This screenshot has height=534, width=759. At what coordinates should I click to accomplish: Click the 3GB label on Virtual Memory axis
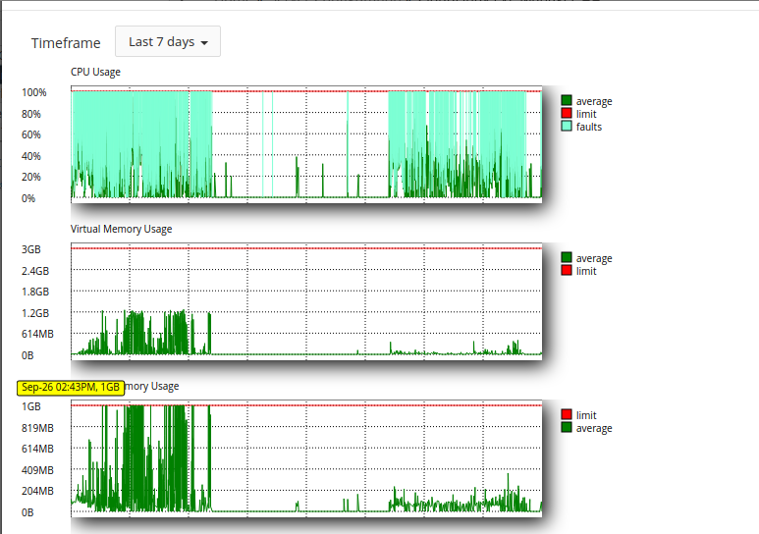[x=31, y=249]
